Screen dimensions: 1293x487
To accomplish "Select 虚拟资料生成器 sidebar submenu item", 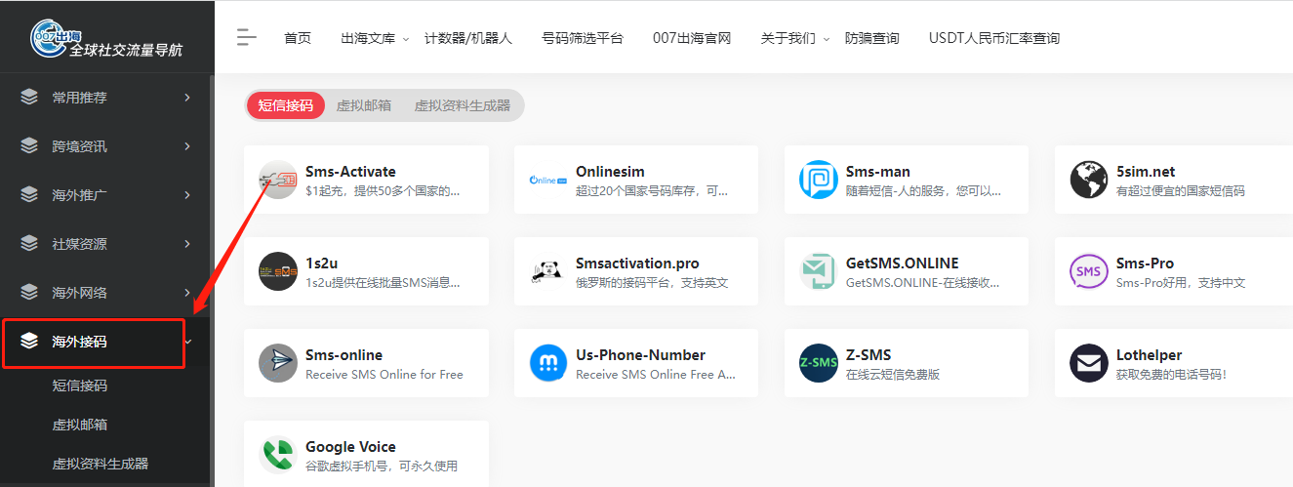I will tap(101, 464).
